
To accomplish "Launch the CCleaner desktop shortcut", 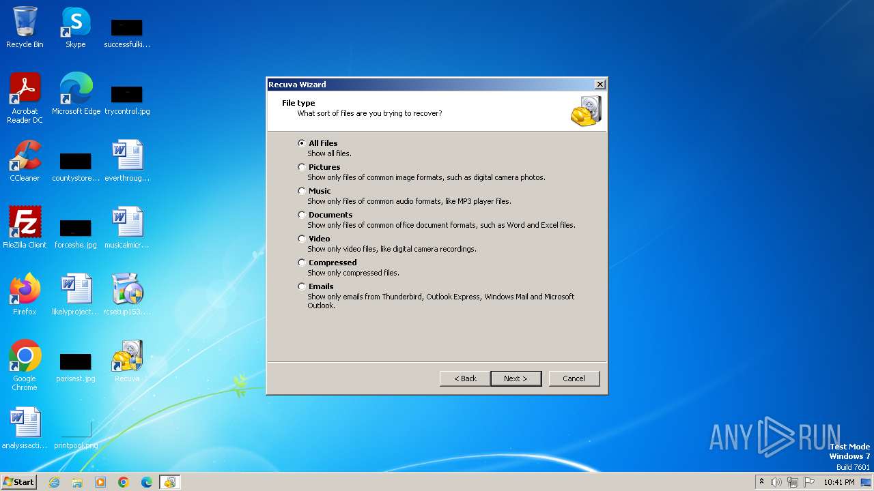I will point(25,161).
